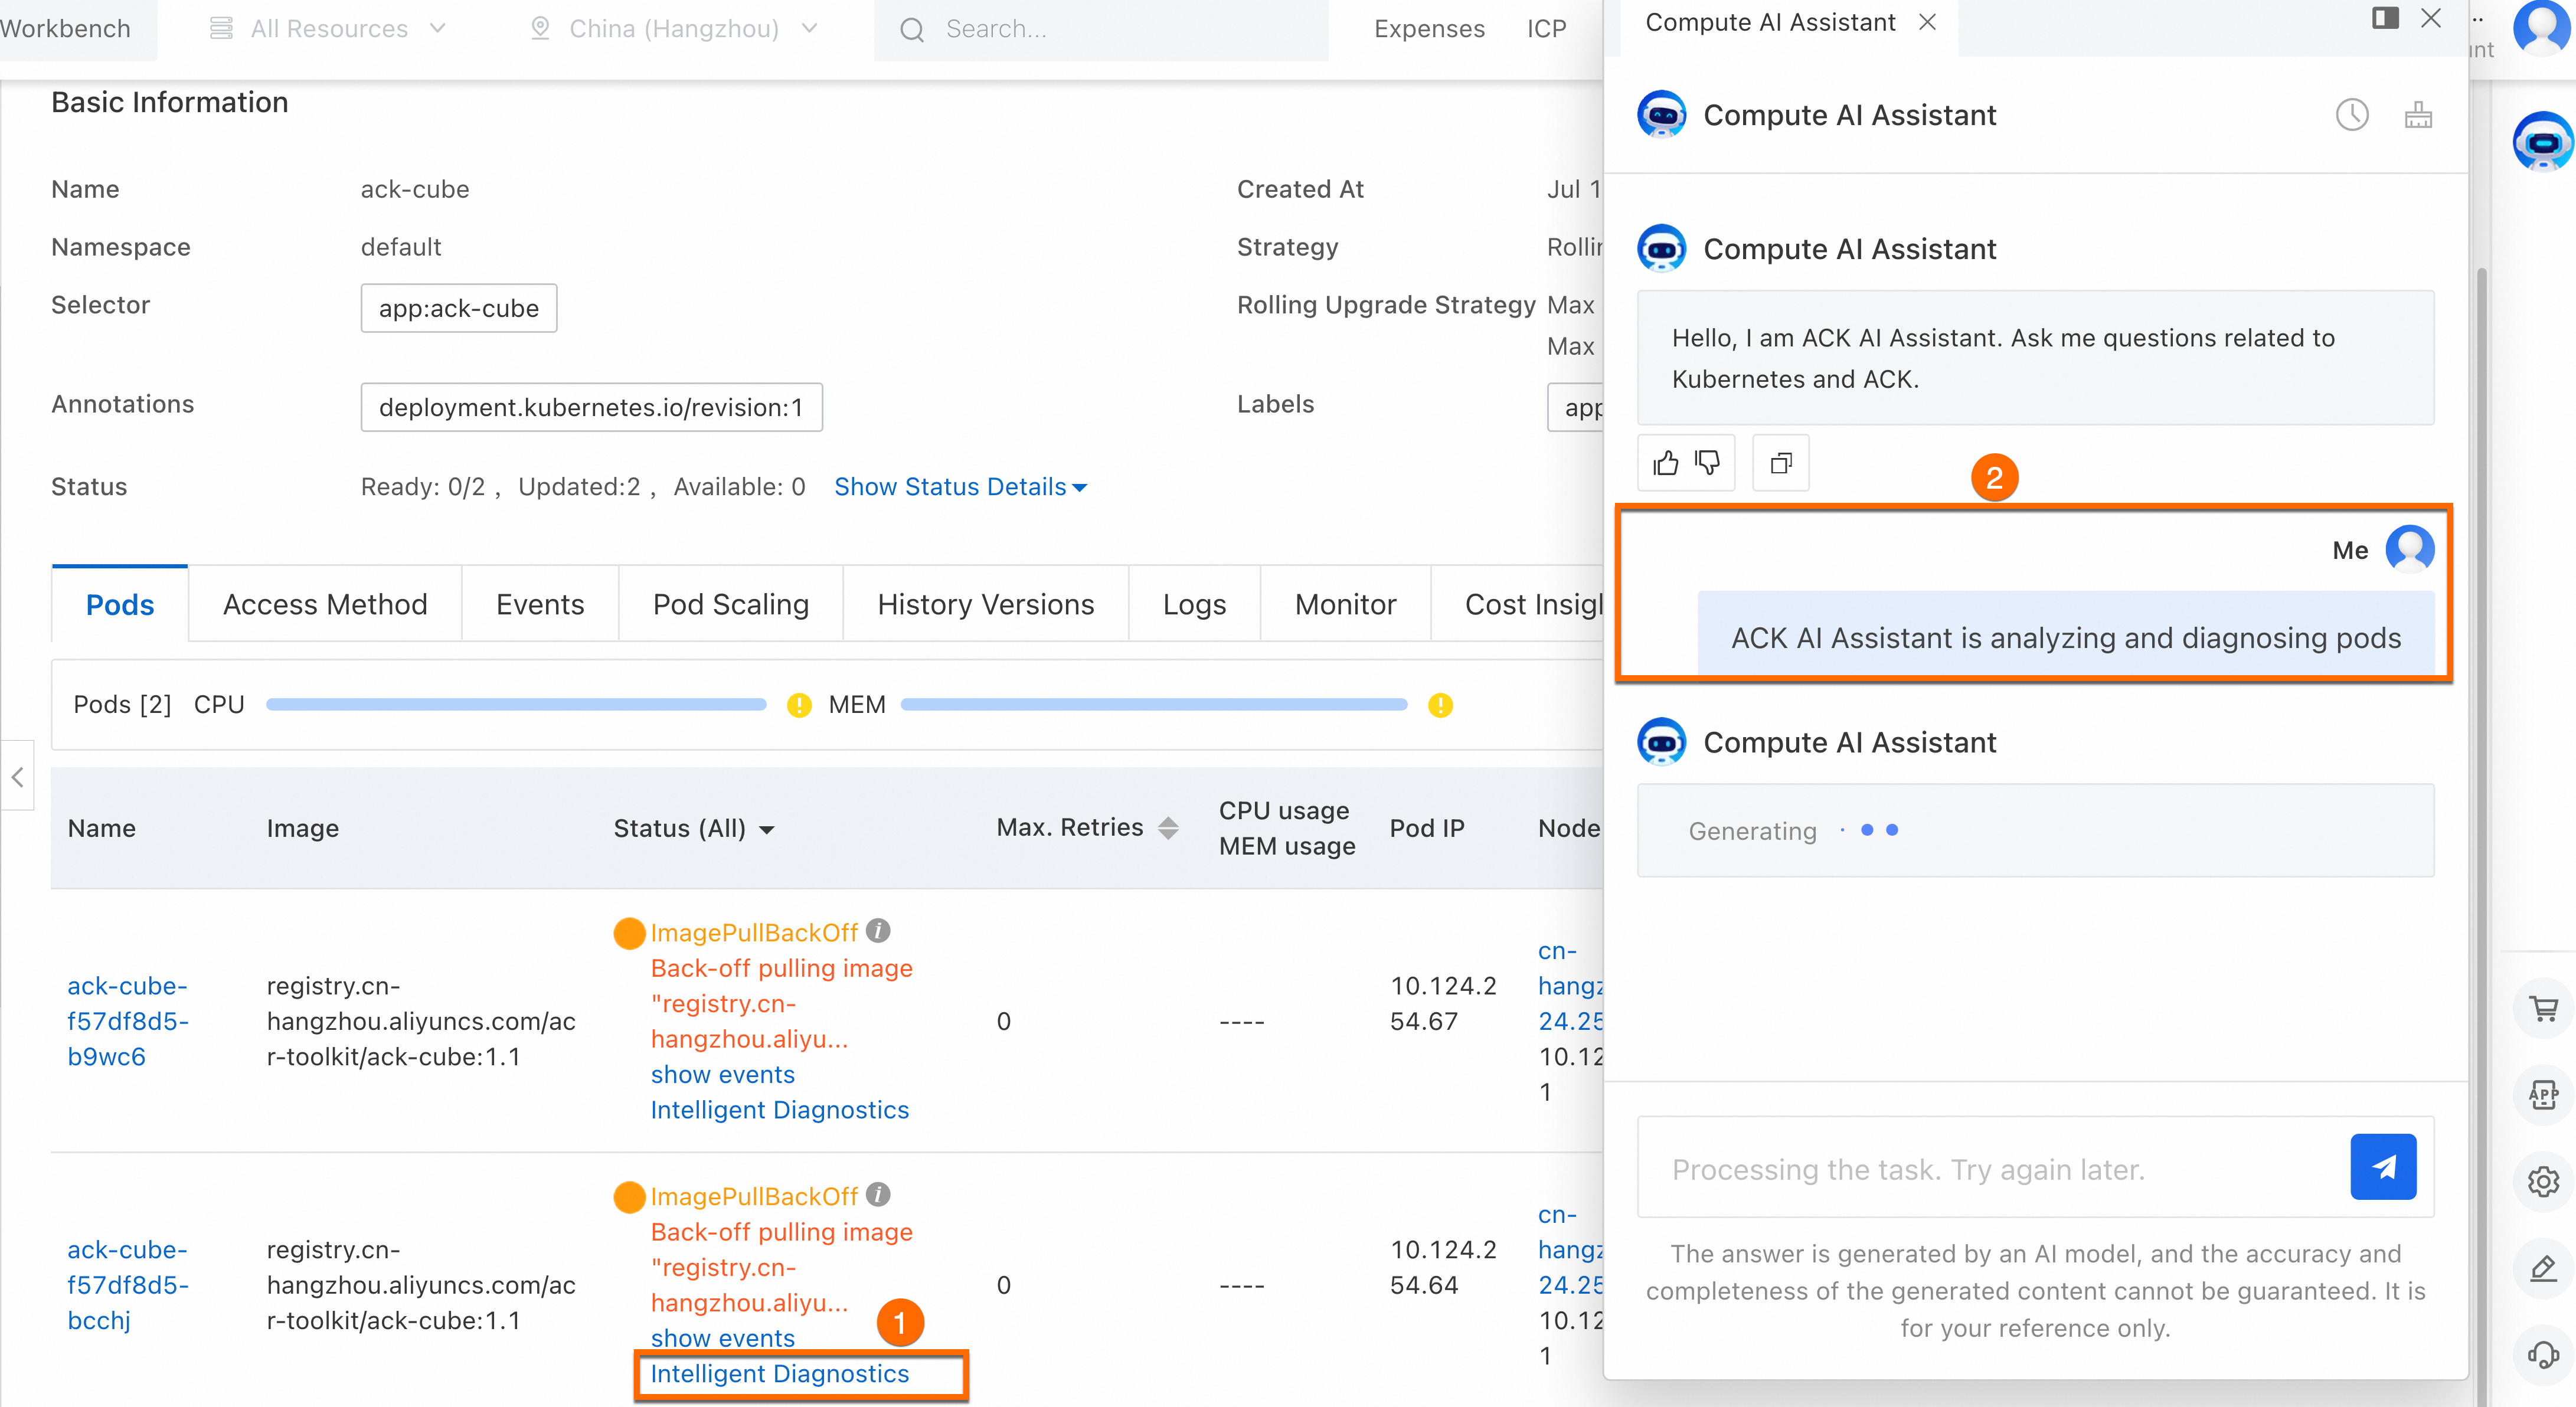Screen dimensions: 2576x1407
Task: Click Intelligent Diagnostics for pod ack-cube-f57df8d5-bcchj
Action: click(x=779, y=1374)
